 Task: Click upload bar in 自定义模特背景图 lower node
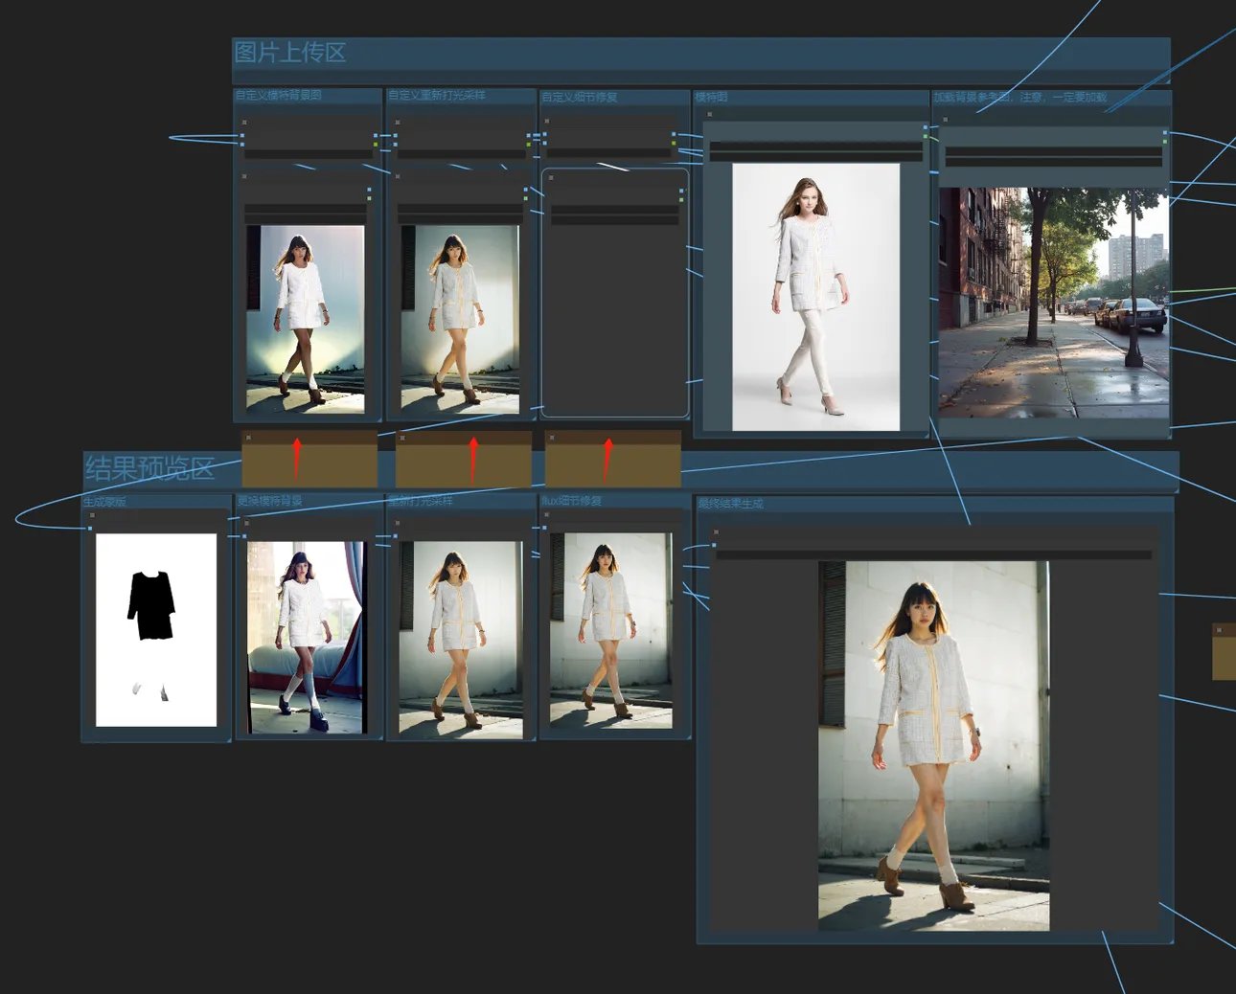point(306,219)
